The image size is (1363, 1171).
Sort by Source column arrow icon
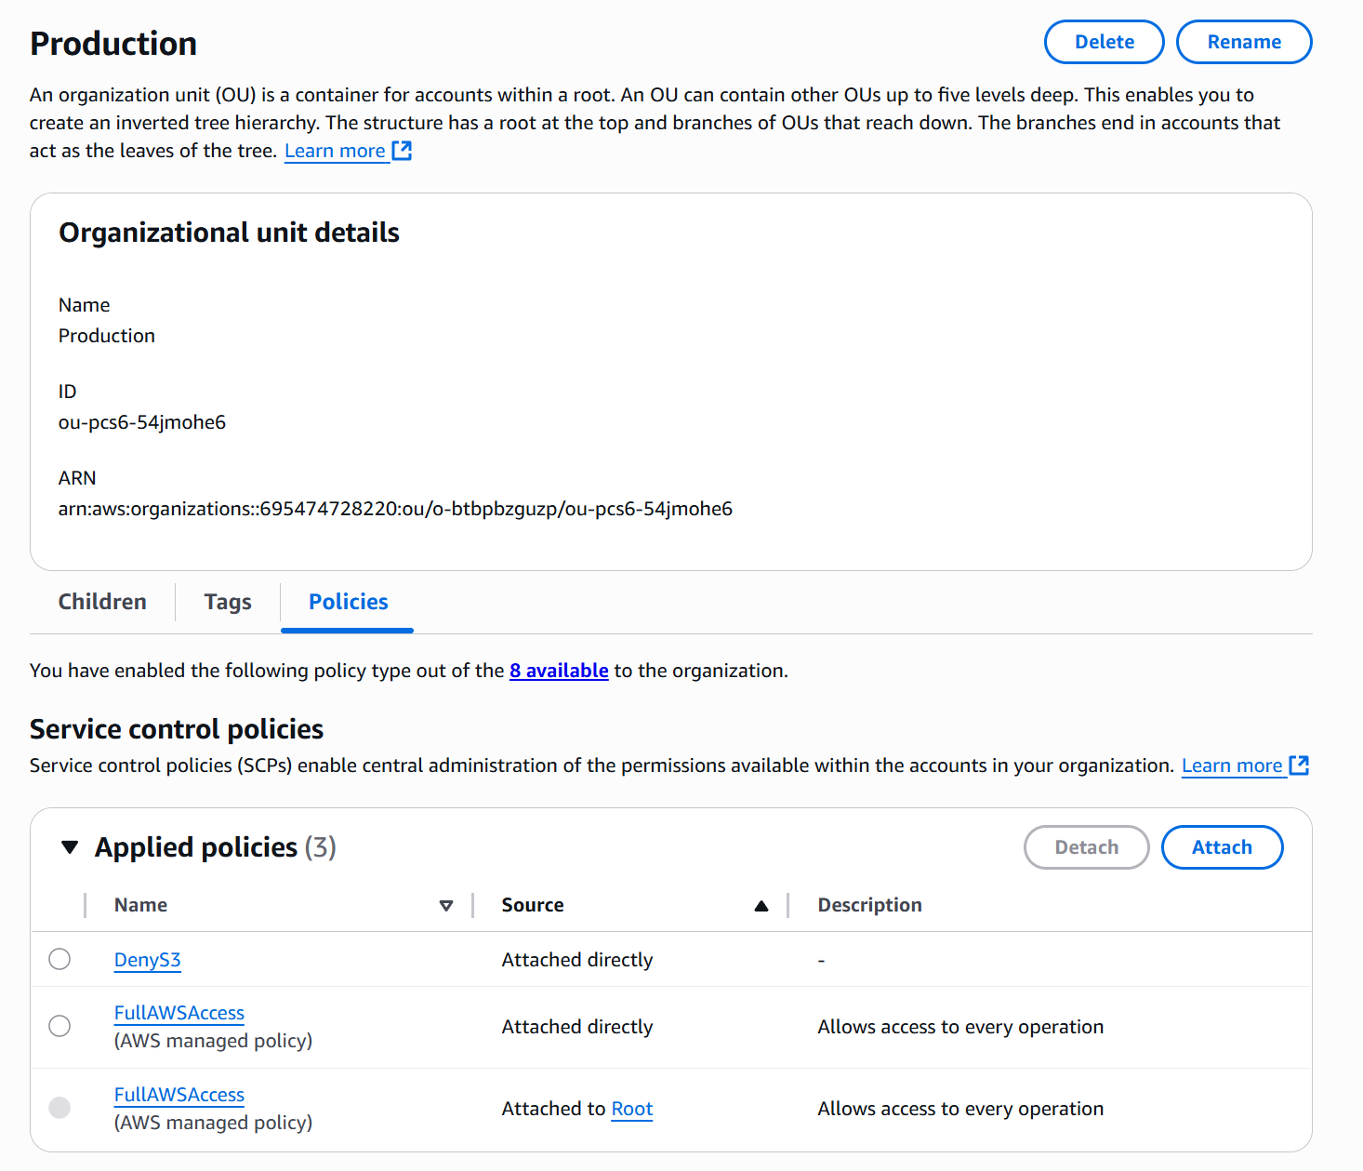[x=761, y=906]
